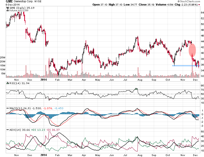Click the candlestick legend icon beside GME (Daily)
Viewport: 204px width, 157px height.
[x=7, y=8]
